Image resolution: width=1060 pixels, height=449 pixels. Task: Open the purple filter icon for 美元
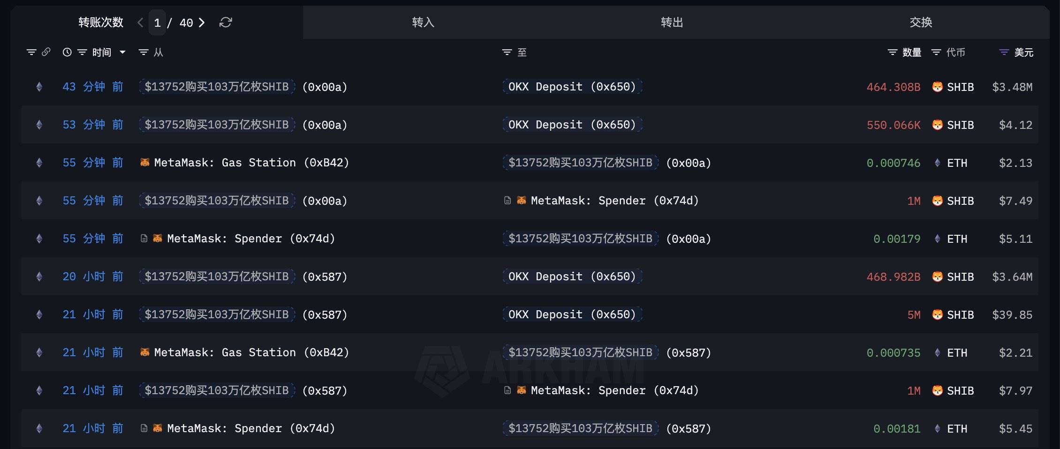tap(1004, 52)
